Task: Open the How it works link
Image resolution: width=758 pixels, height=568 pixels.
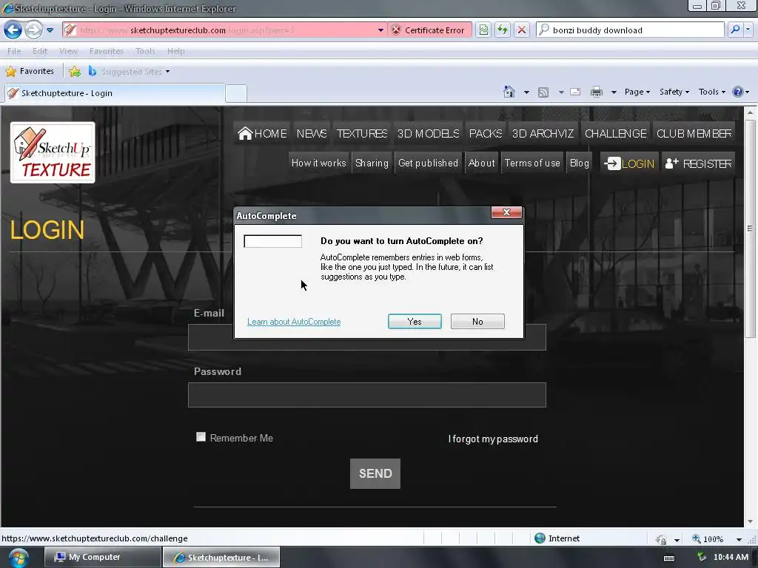Action: pyautogui.click(x=318, y=163)
